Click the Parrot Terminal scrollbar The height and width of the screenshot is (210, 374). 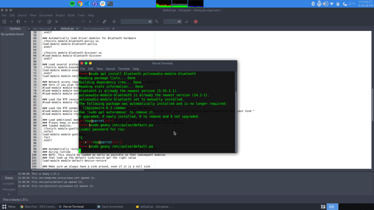click(x=236, y=122)
